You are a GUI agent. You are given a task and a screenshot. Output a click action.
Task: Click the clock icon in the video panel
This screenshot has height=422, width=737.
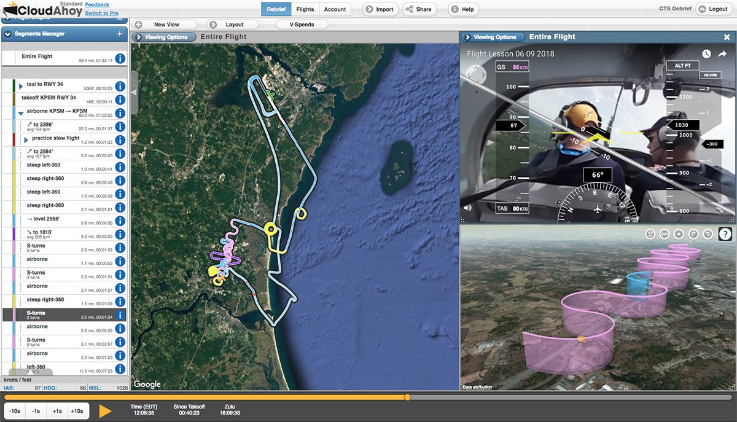[707, 54]
